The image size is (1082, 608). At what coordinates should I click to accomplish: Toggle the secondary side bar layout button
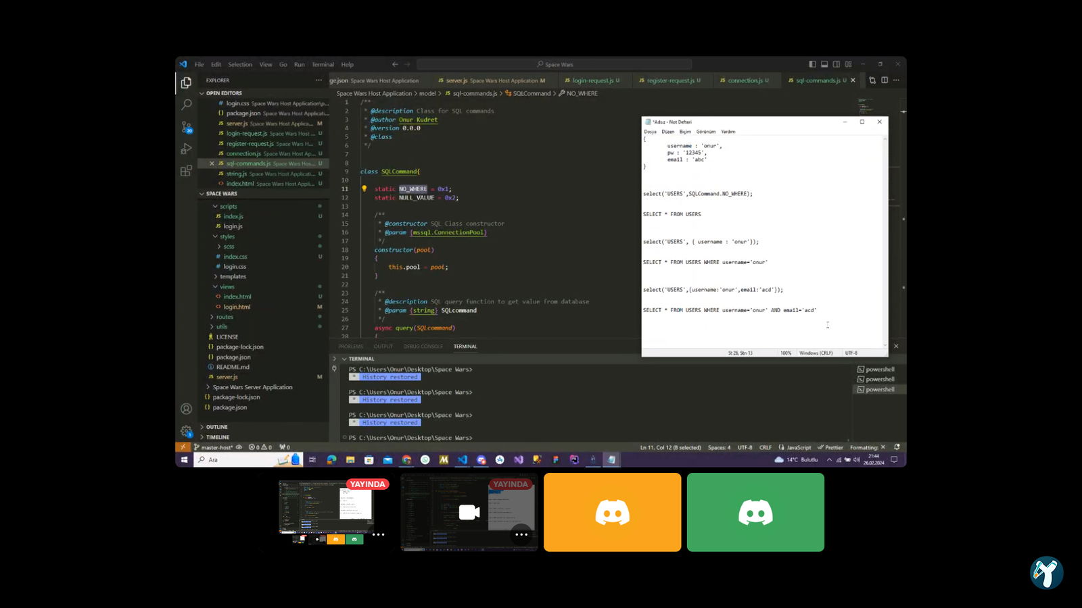[x=837, y=64]
